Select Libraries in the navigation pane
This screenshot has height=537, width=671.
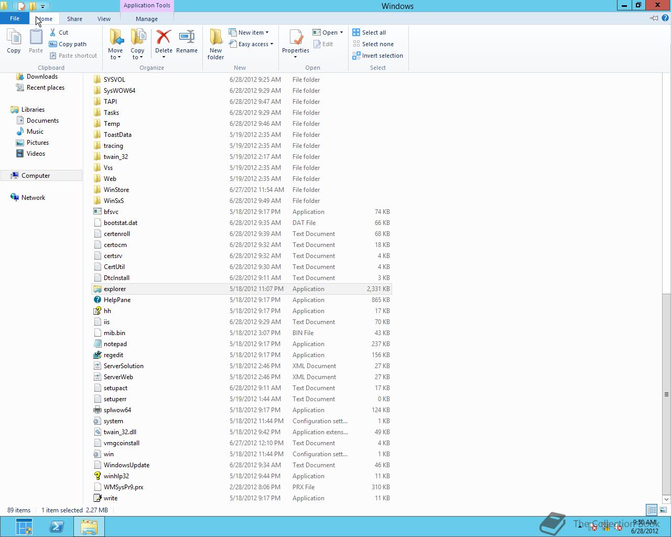point(33,110)
